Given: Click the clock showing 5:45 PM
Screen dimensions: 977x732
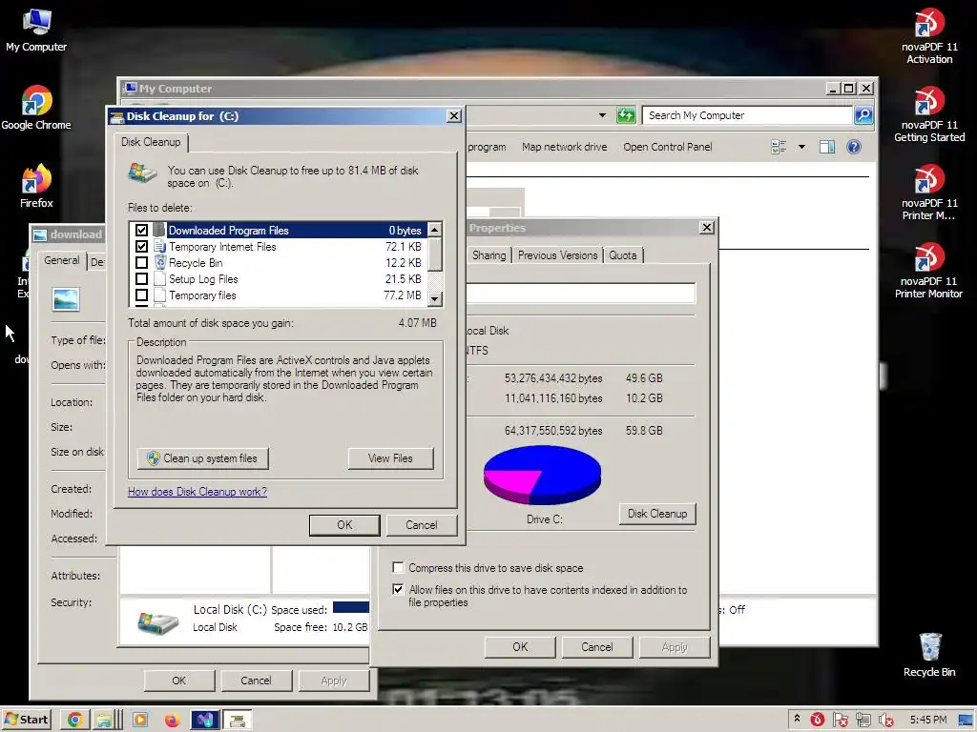Looking at the screenshot, I should coord(927,720).
